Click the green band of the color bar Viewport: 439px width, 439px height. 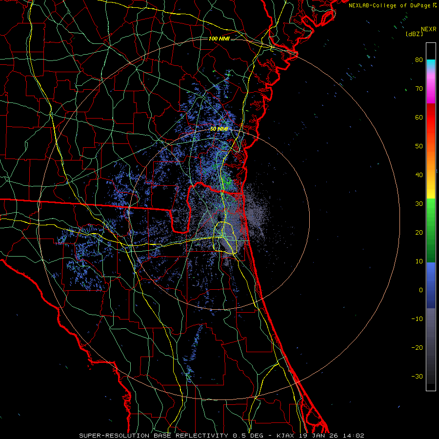click(x=431, y=230)
